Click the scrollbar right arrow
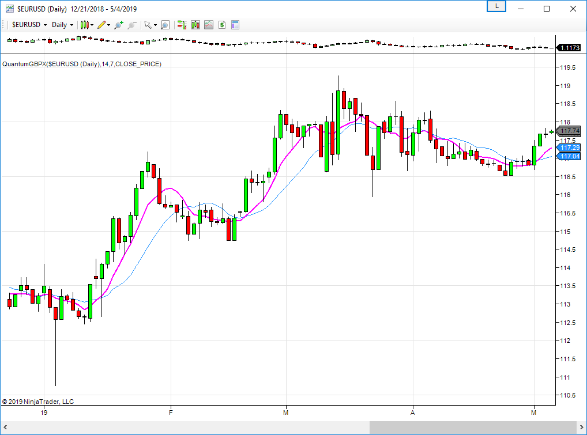Viewport: 587px width, 435px height. click(x=582, y=427)
